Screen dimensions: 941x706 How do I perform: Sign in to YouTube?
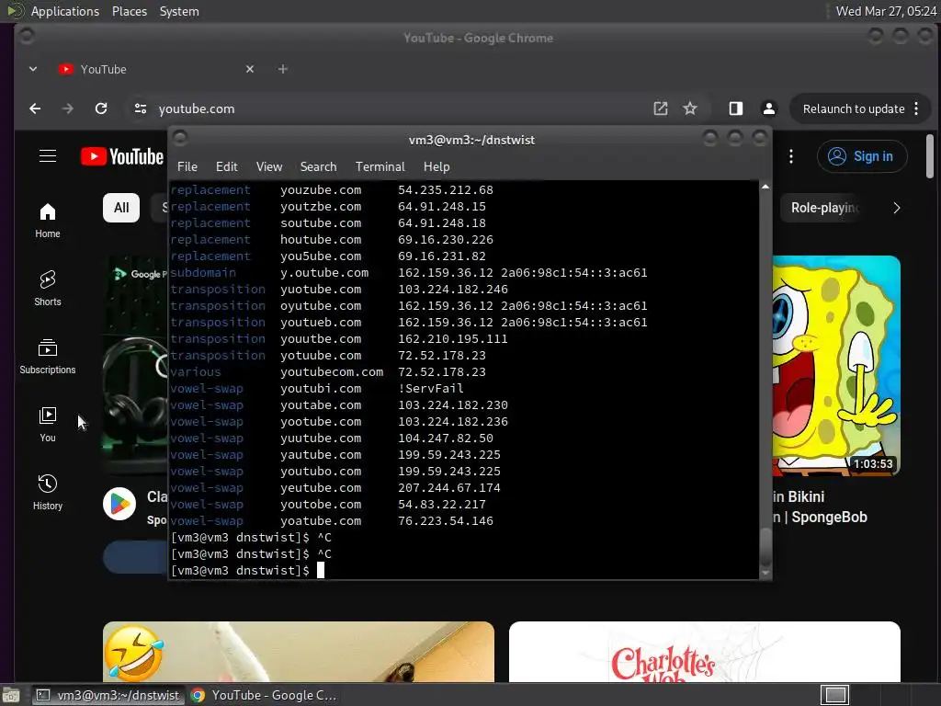(x=862, y=156)
